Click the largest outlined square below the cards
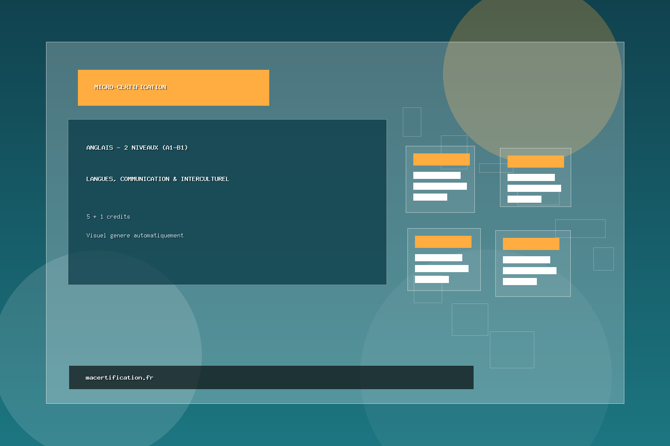Image resolution: width=670 pixels, height=446 pixels. 512,349
